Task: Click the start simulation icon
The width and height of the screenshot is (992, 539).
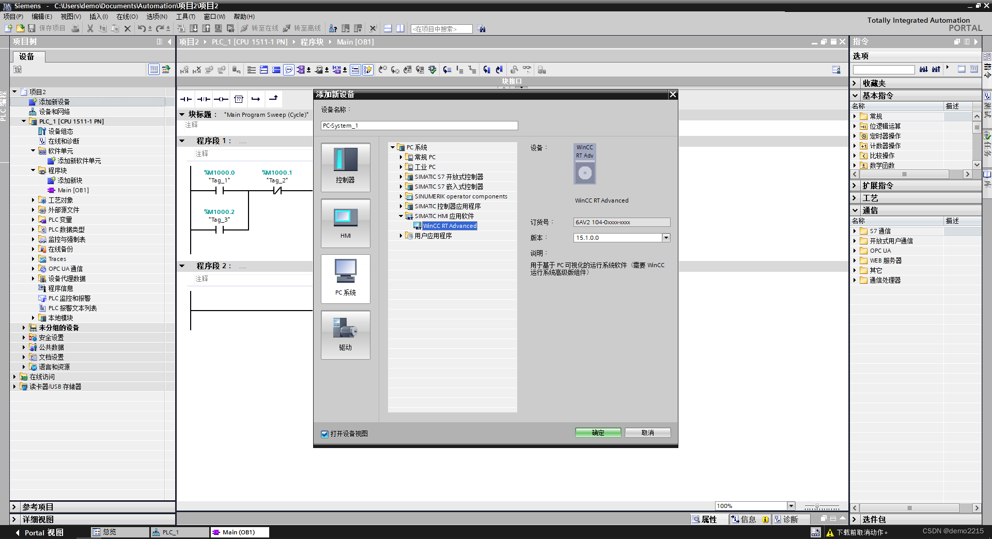Action: [219, 28]
